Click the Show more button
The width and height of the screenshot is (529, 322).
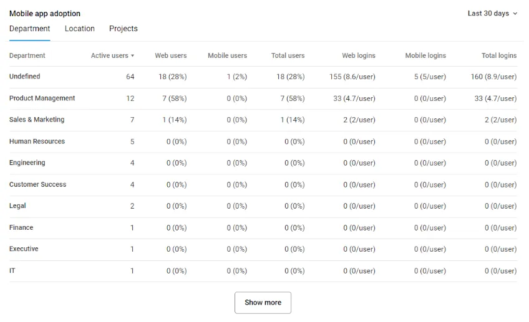(263, 303)
